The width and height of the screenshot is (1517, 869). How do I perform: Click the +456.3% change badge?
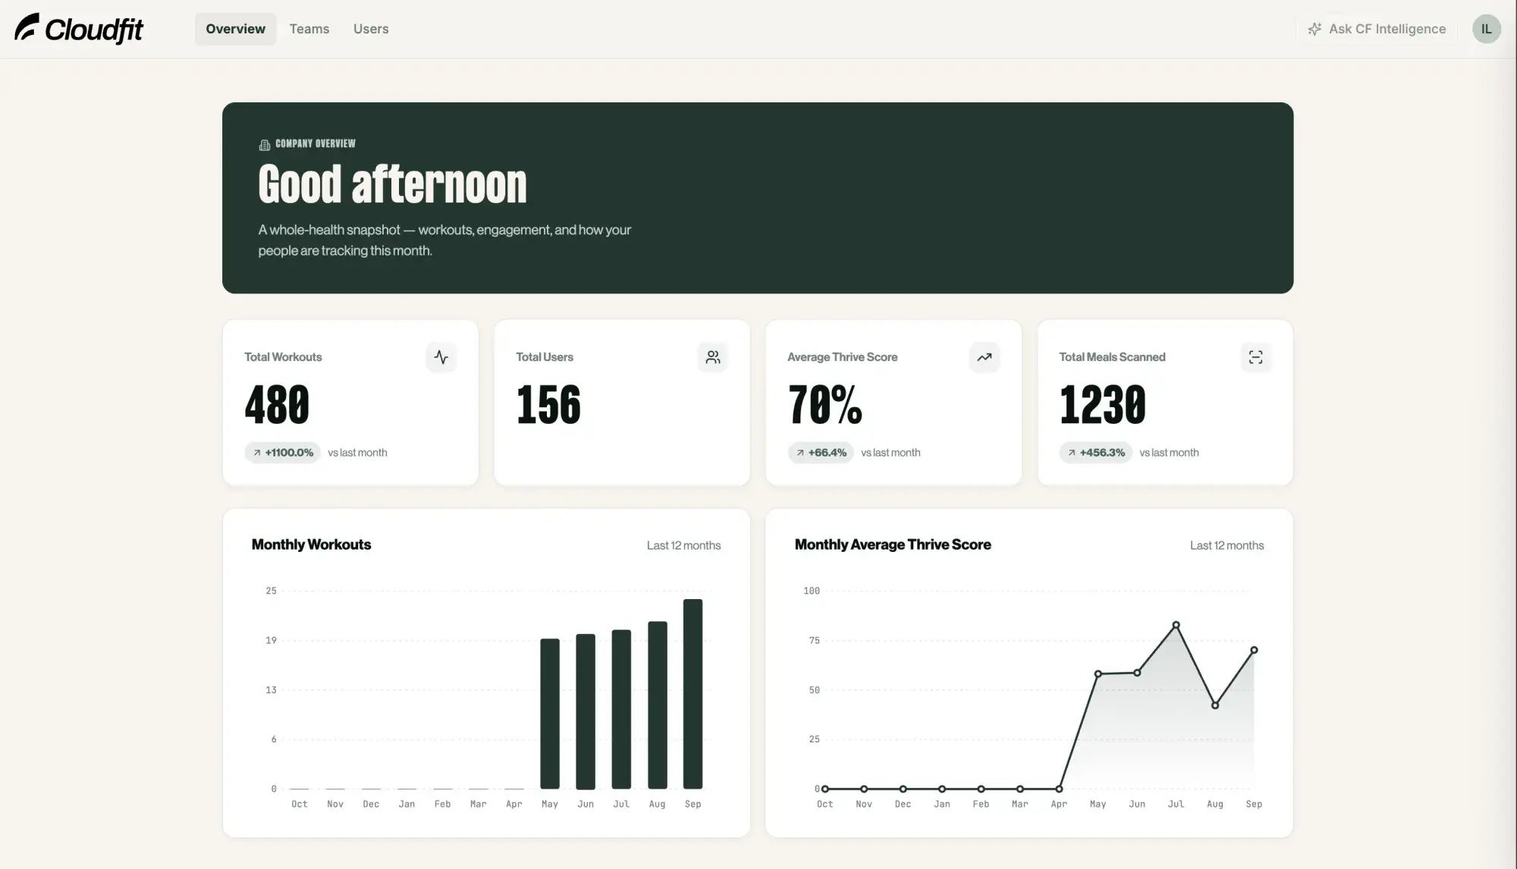[x=1095, y=453]
